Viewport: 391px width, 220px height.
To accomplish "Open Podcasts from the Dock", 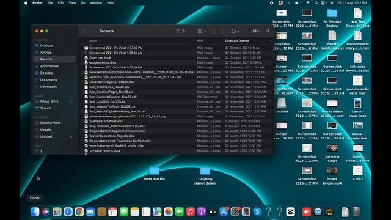I will click(202, 212).
